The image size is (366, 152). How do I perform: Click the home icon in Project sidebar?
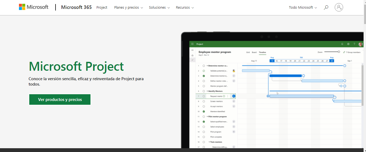[193, 55]
